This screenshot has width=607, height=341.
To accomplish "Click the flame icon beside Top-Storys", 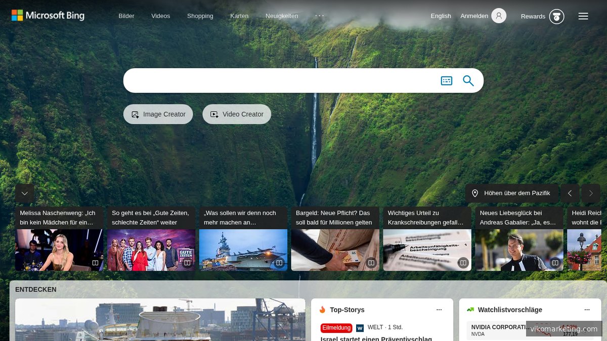I will (x=322, y=310).
